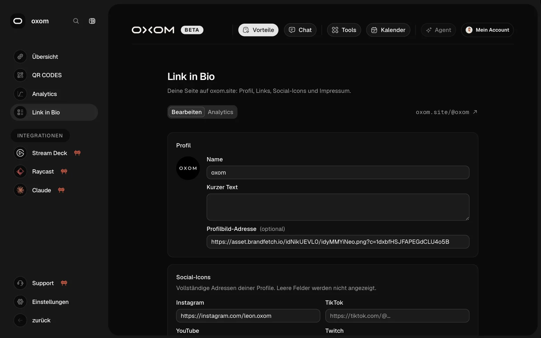Click the oxom workspace logo in the sidebar
This screenshot has height=338, width=541.
coord(18,21)
